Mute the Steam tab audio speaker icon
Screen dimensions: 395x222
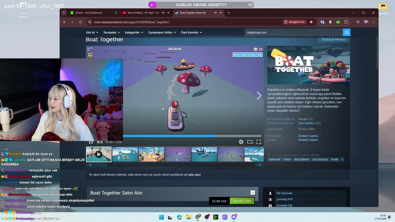tap(215, 13)
